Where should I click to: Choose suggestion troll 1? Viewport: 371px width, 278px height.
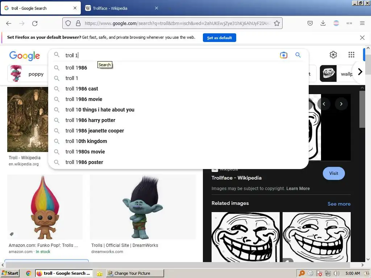[178, 78]
